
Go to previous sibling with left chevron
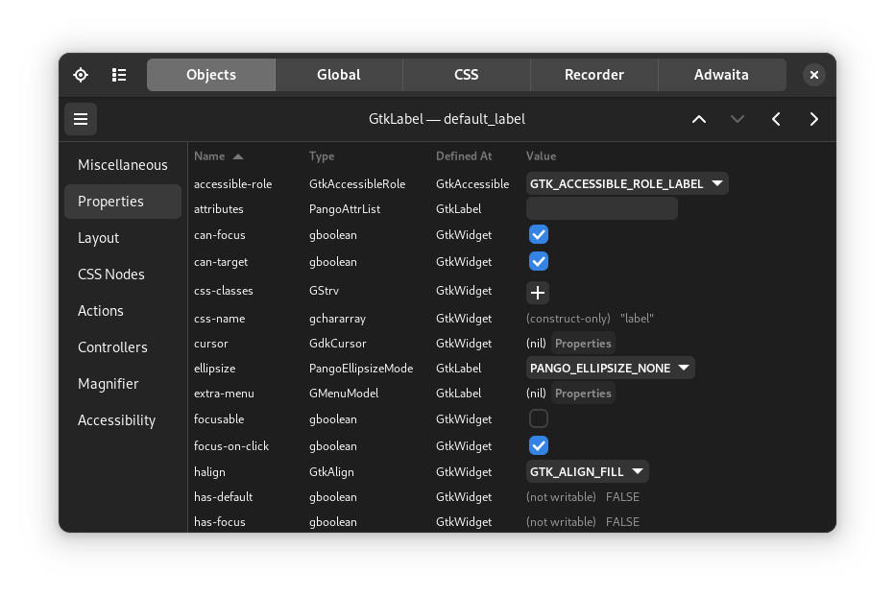[776, 119]
